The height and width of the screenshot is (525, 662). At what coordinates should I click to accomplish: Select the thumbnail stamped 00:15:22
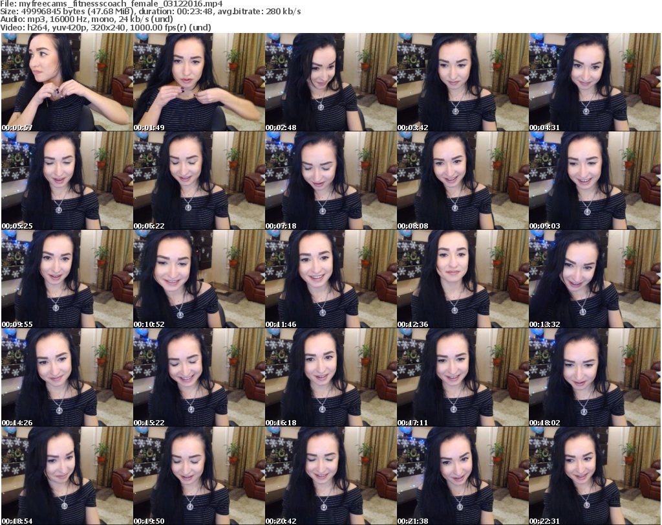(x=199, y=377)
